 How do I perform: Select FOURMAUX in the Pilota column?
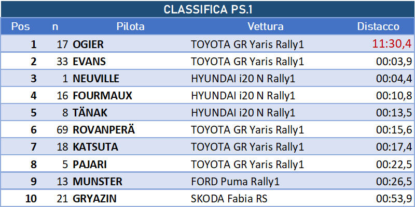(x=102, y=96)
